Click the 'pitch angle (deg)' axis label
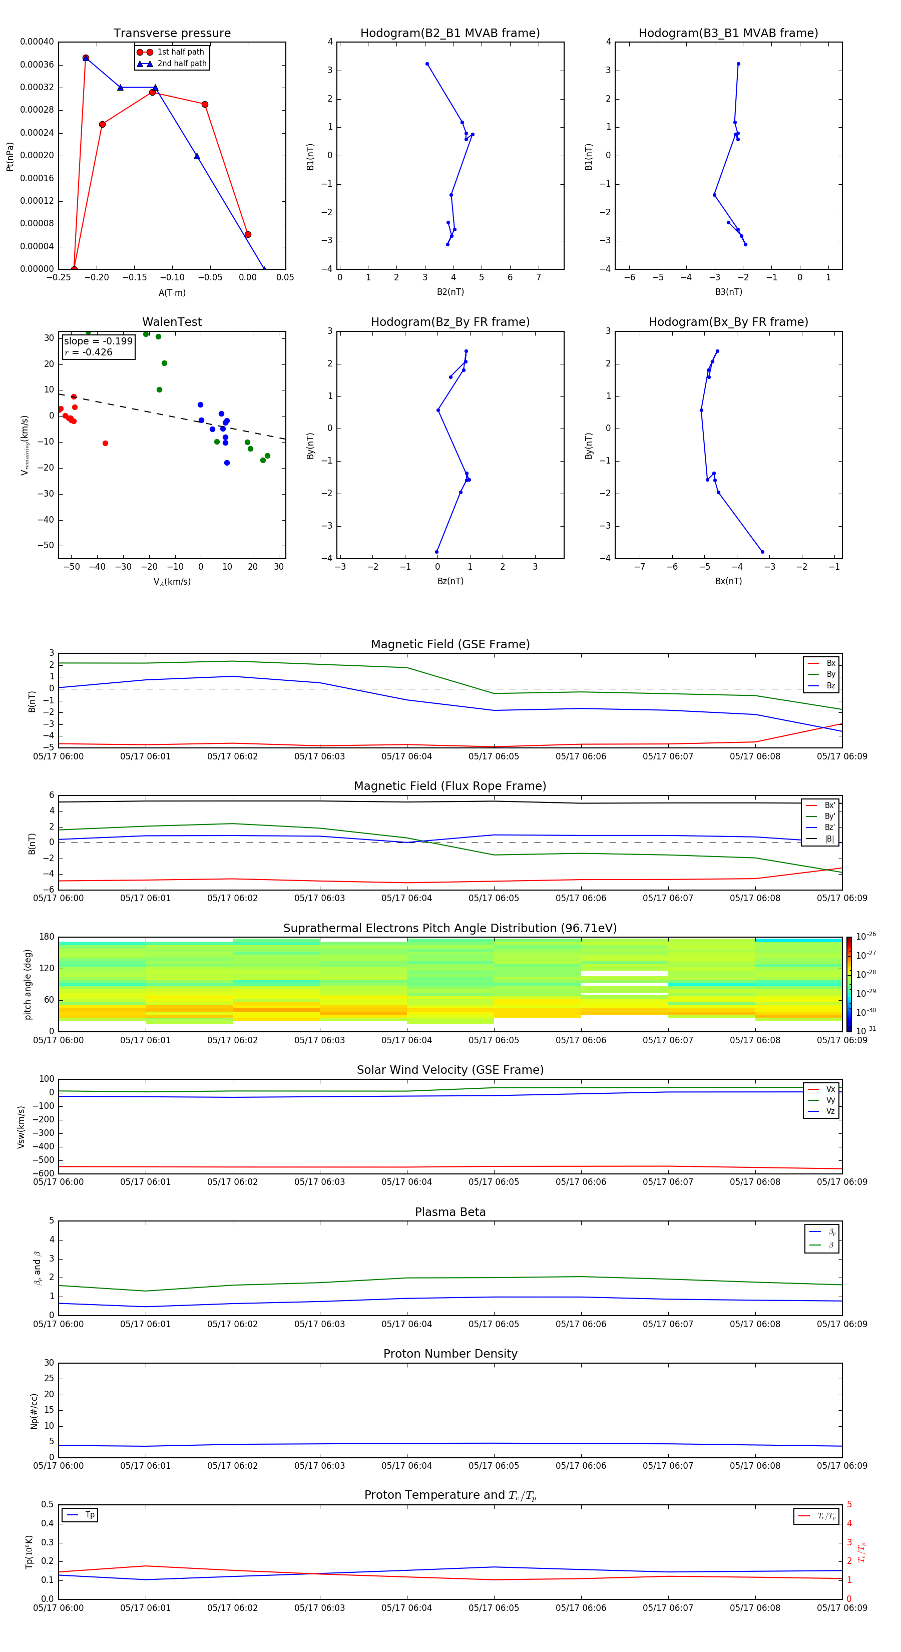 point(28,984)
